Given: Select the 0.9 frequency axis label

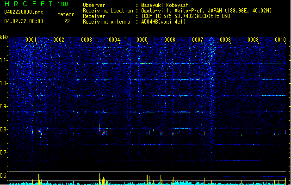Looking at the screenshot, I should point(4,106).
